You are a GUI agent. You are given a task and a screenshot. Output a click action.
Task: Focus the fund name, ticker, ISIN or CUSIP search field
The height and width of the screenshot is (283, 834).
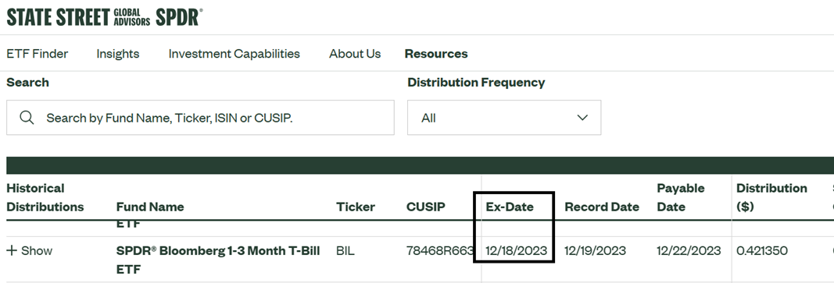pyautogui.click(x=201, y=118)
